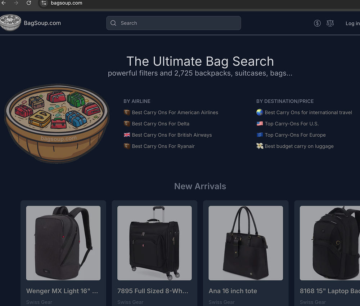360x306 pixels.
Task: Click the forward navigation arrow
Action: click(x=16, y=3)
